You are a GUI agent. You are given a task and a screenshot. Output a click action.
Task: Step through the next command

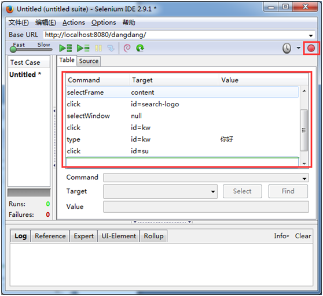[x=111, y=49]
